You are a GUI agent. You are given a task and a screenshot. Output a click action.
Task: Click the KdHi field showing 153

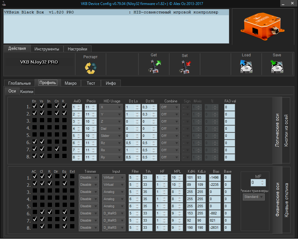pos(191,213)
